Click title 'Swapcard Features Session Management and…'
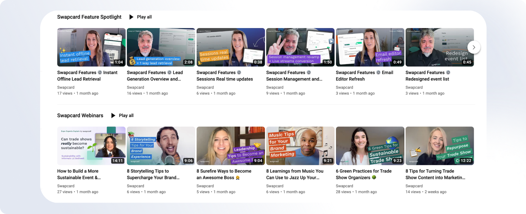This screenshot has height=214, width=526. click(x=294, y=76)
